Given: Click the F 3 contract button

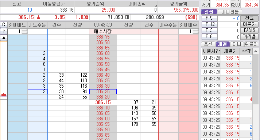Looking at the screenshot, I should 209,31.
